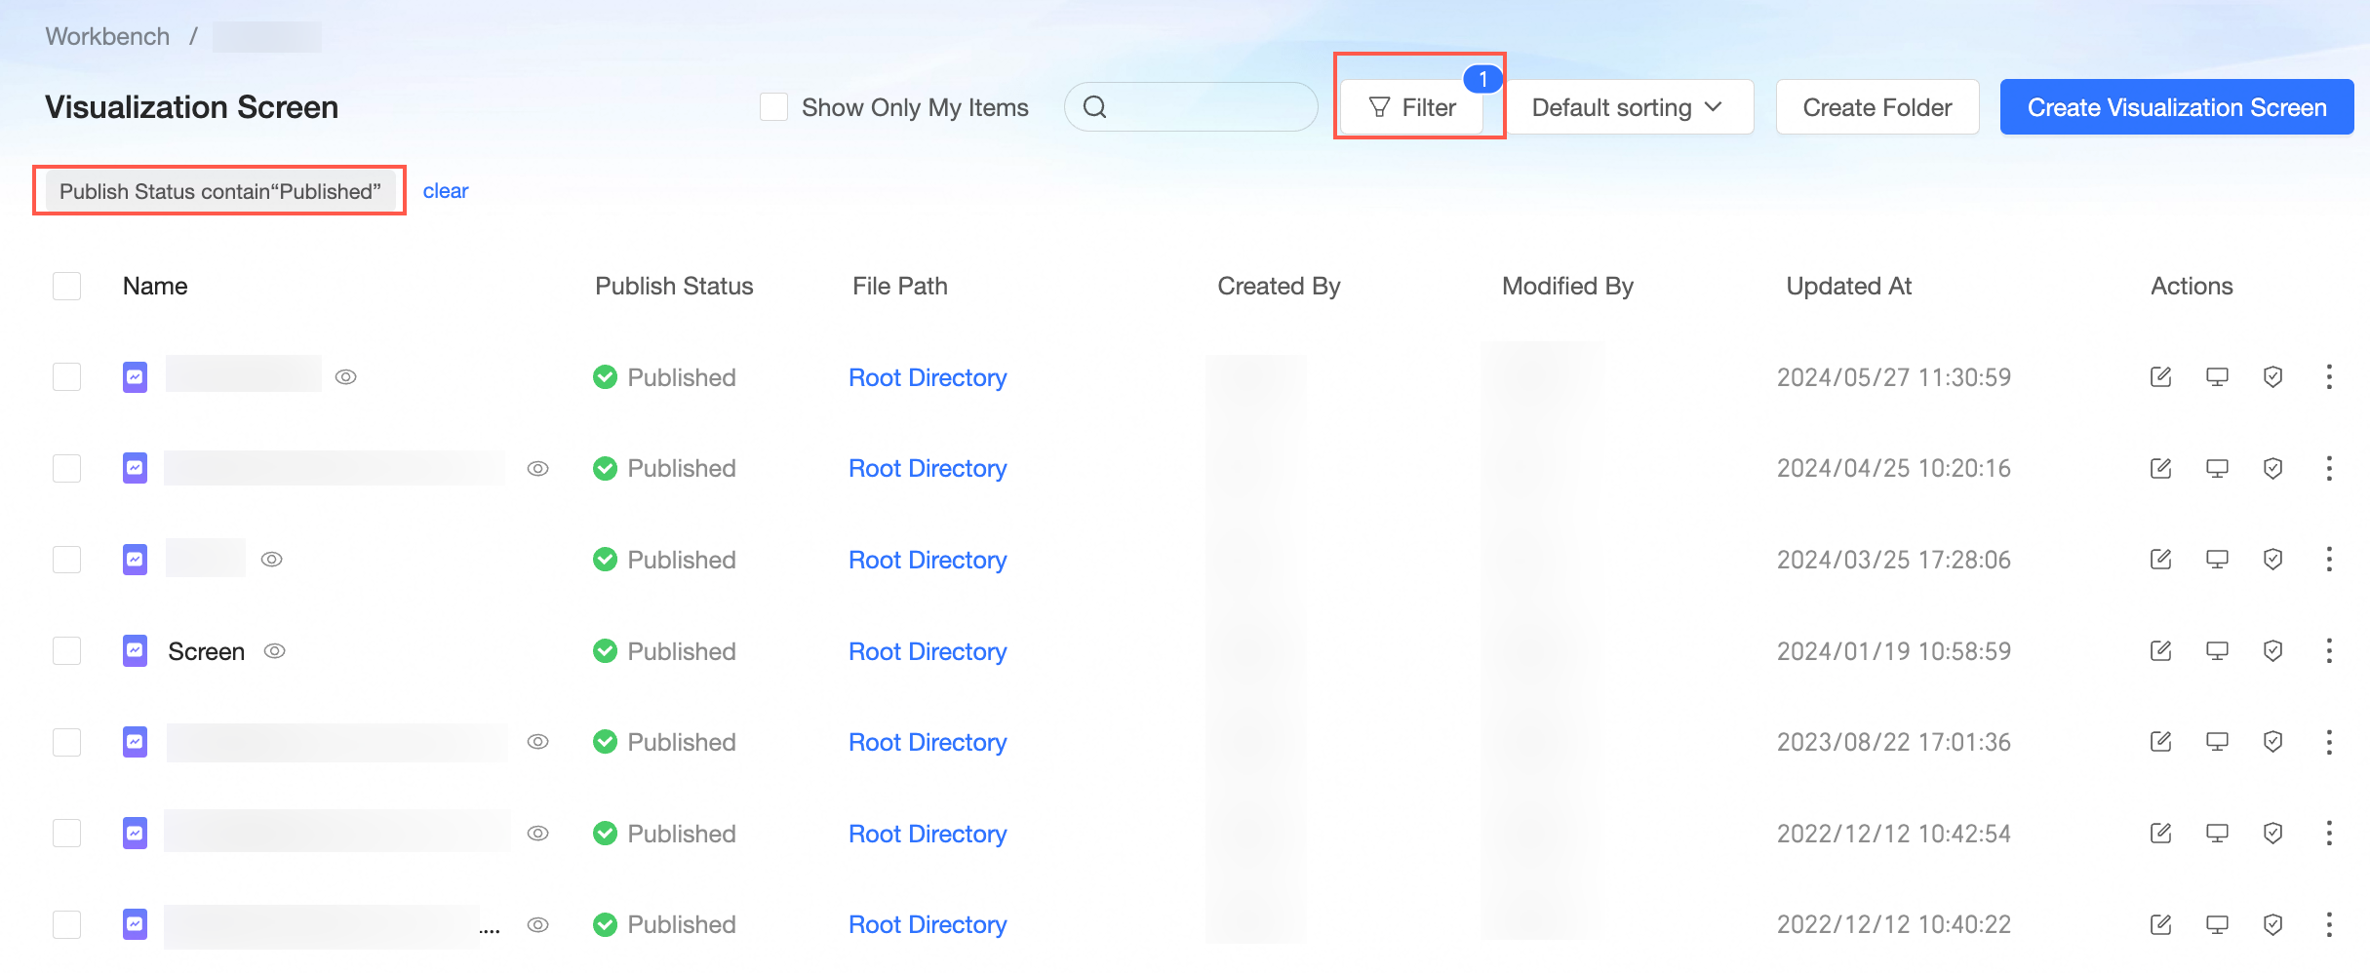The image size is (2370, 973).
Task: Click edit icon for row updated 2022/12/12 10:42:54
Action: point(2160,834)
